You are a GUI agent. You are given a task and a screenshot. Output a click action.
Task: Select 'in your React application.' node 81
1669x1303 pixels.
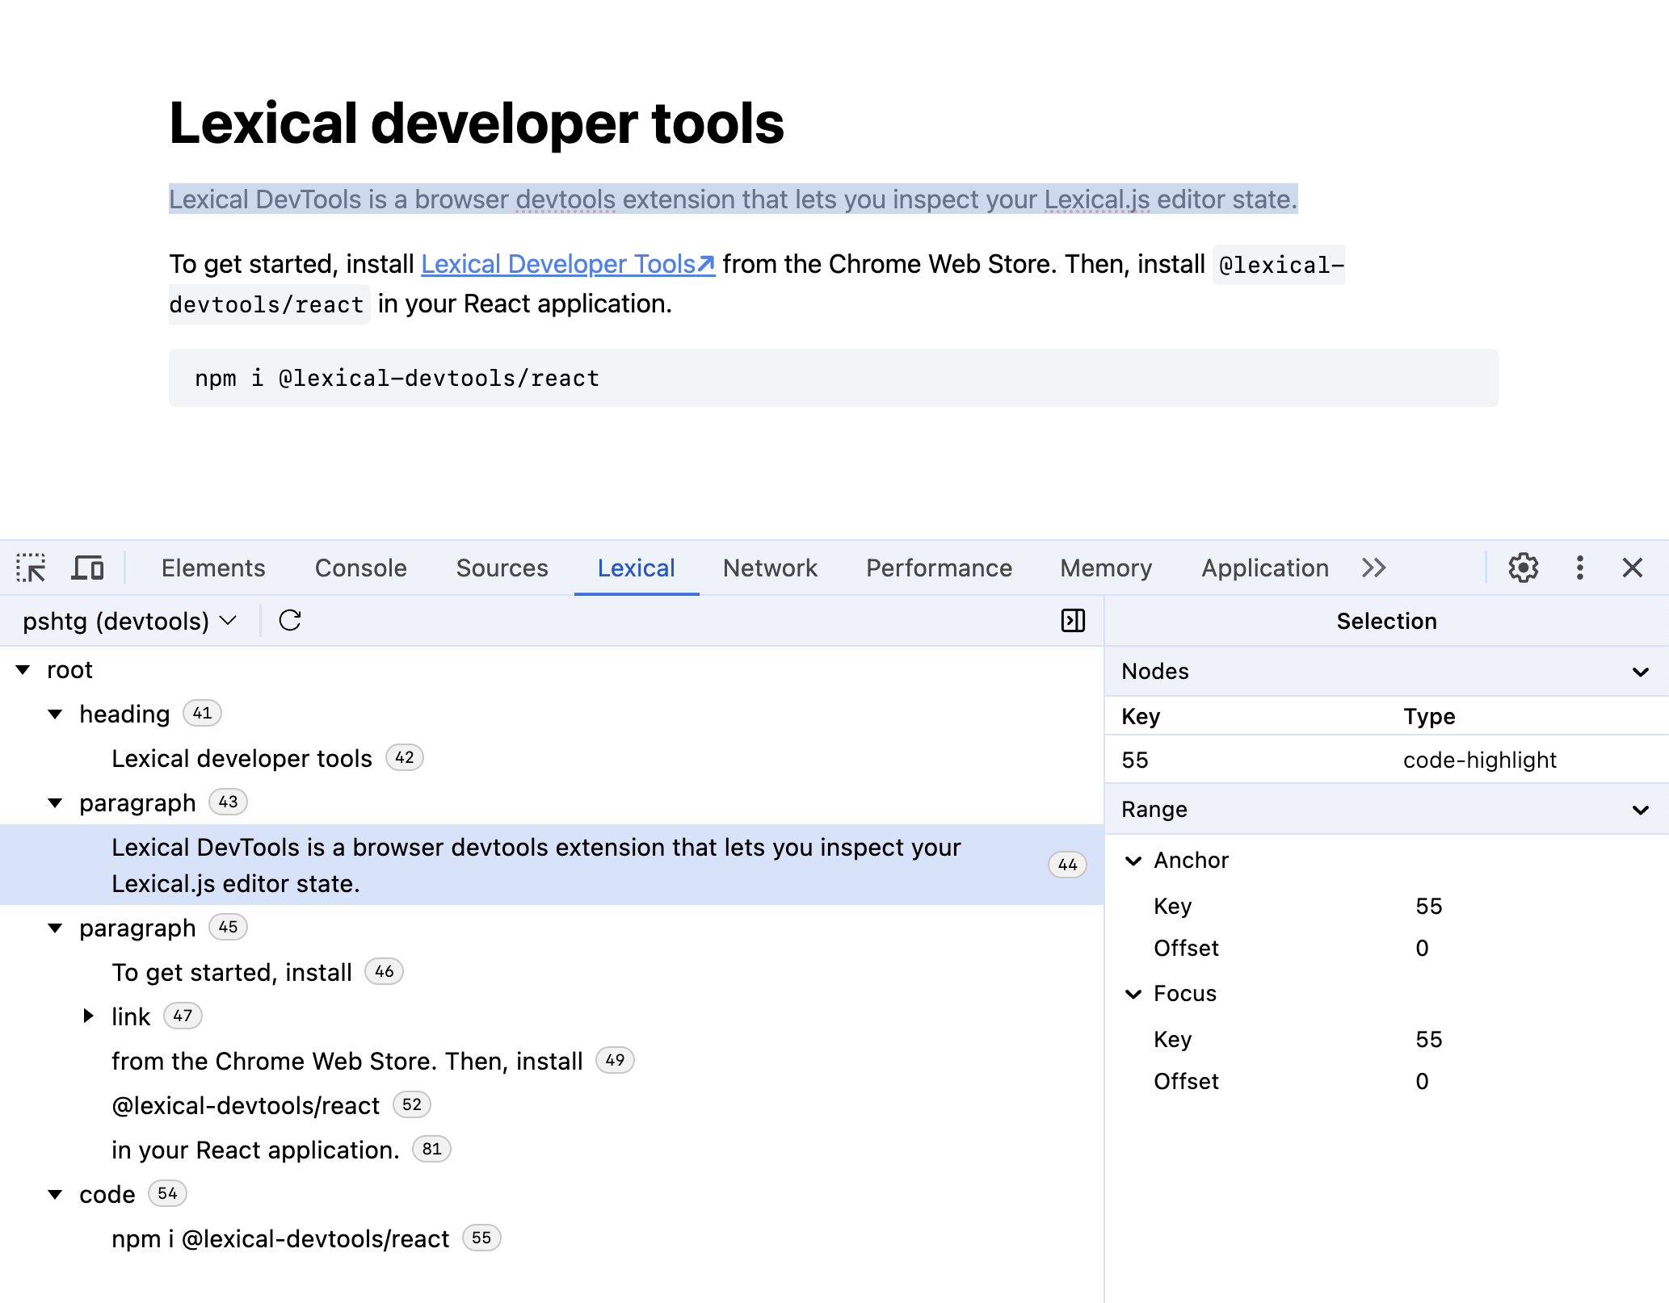(x=255, y=1150)
